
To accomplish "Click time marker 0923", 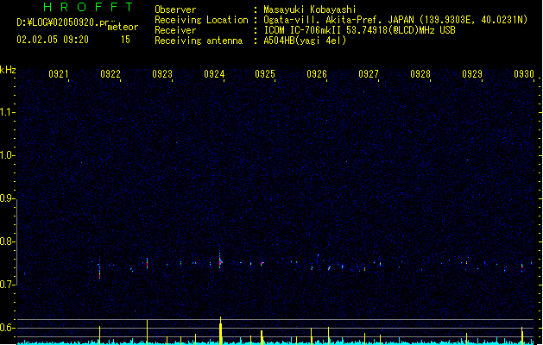I will [x=162, y=74].
